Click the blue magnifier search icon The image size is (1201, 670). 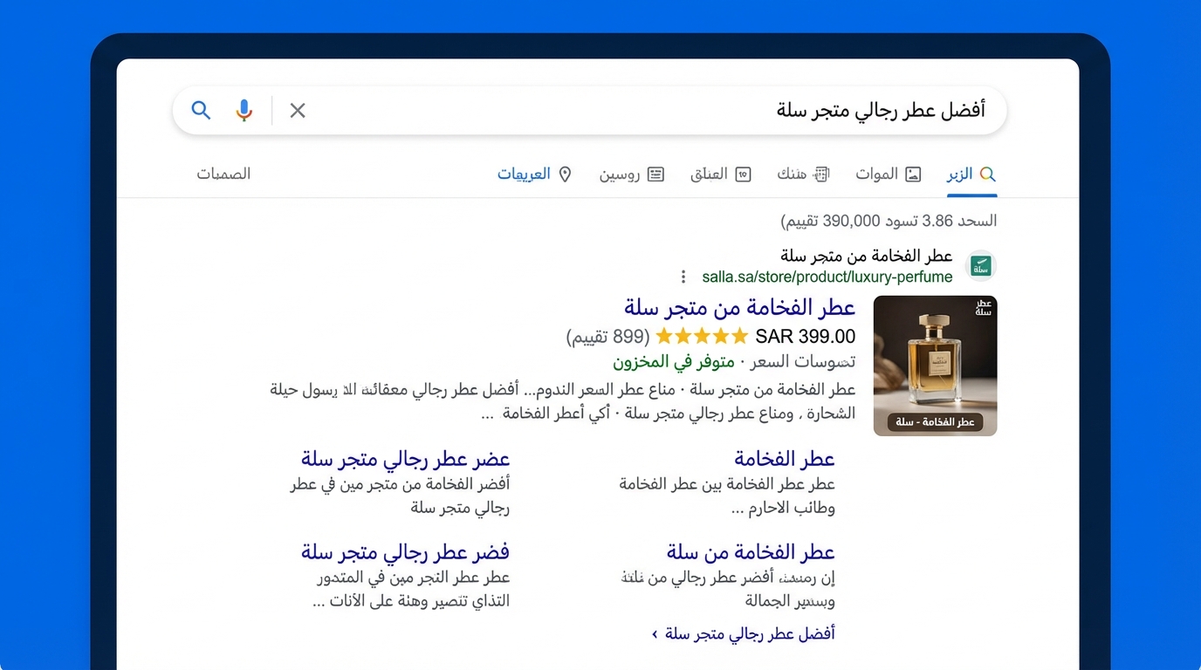pyautogui.click(x=201, y=110)
